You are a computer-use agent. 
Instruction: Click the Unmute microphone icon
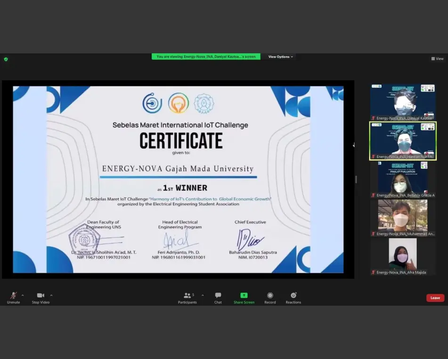13,295
